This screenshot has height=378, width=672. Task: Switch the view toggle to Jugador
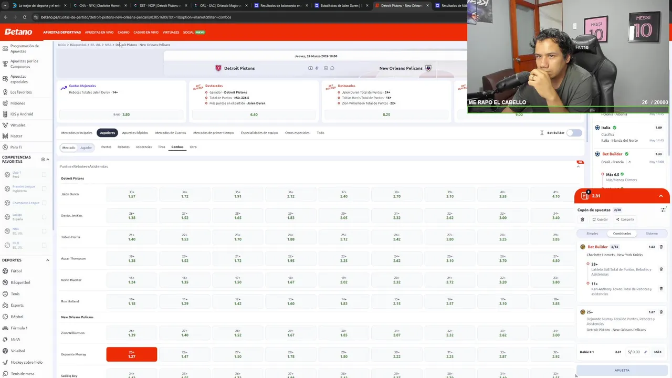86,148
